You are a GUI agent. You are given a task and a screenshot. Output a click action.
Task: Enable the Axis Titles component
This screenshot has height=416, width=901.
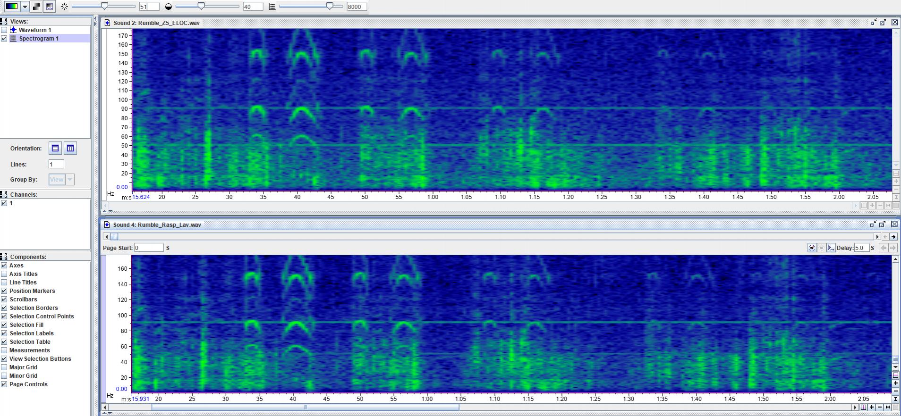[4, 274]
